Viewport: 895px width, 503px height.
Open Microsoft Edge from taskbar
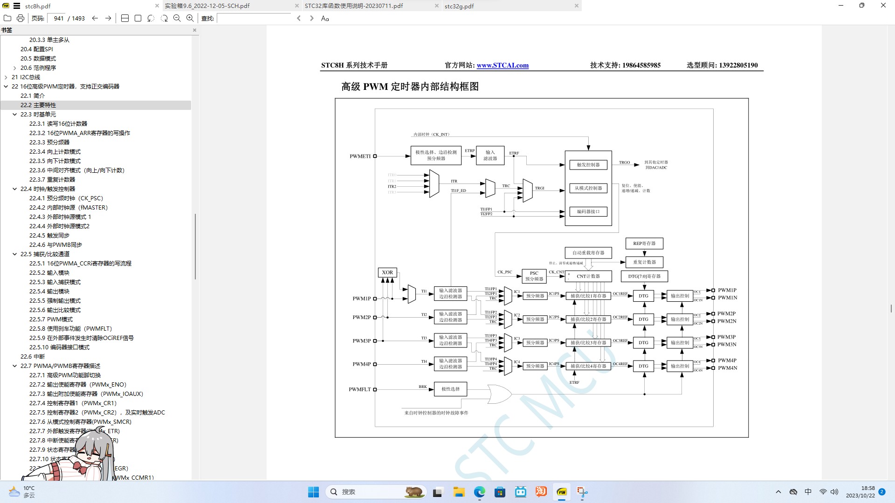point(479,492)
